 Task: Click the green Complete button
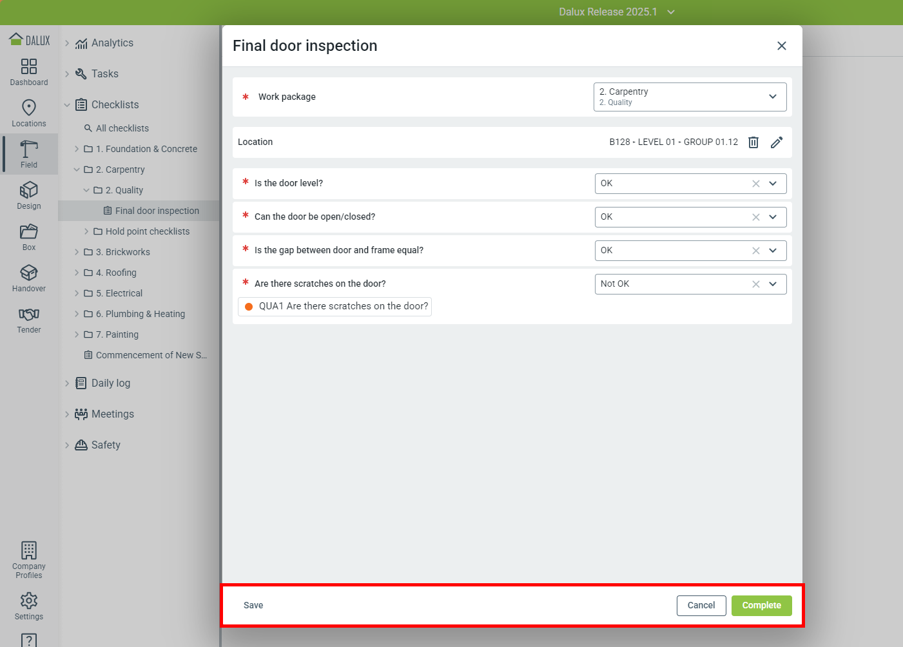[x=761, y=606]
